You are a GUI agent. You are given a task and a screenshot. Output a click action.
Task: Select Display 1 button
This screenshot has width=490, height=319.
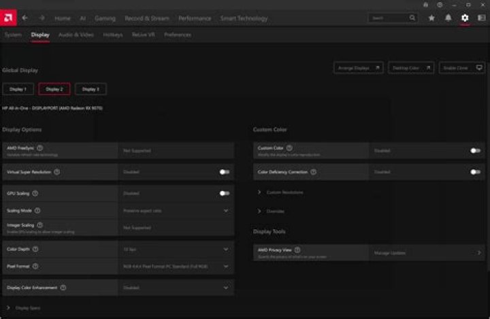(18, 89)
